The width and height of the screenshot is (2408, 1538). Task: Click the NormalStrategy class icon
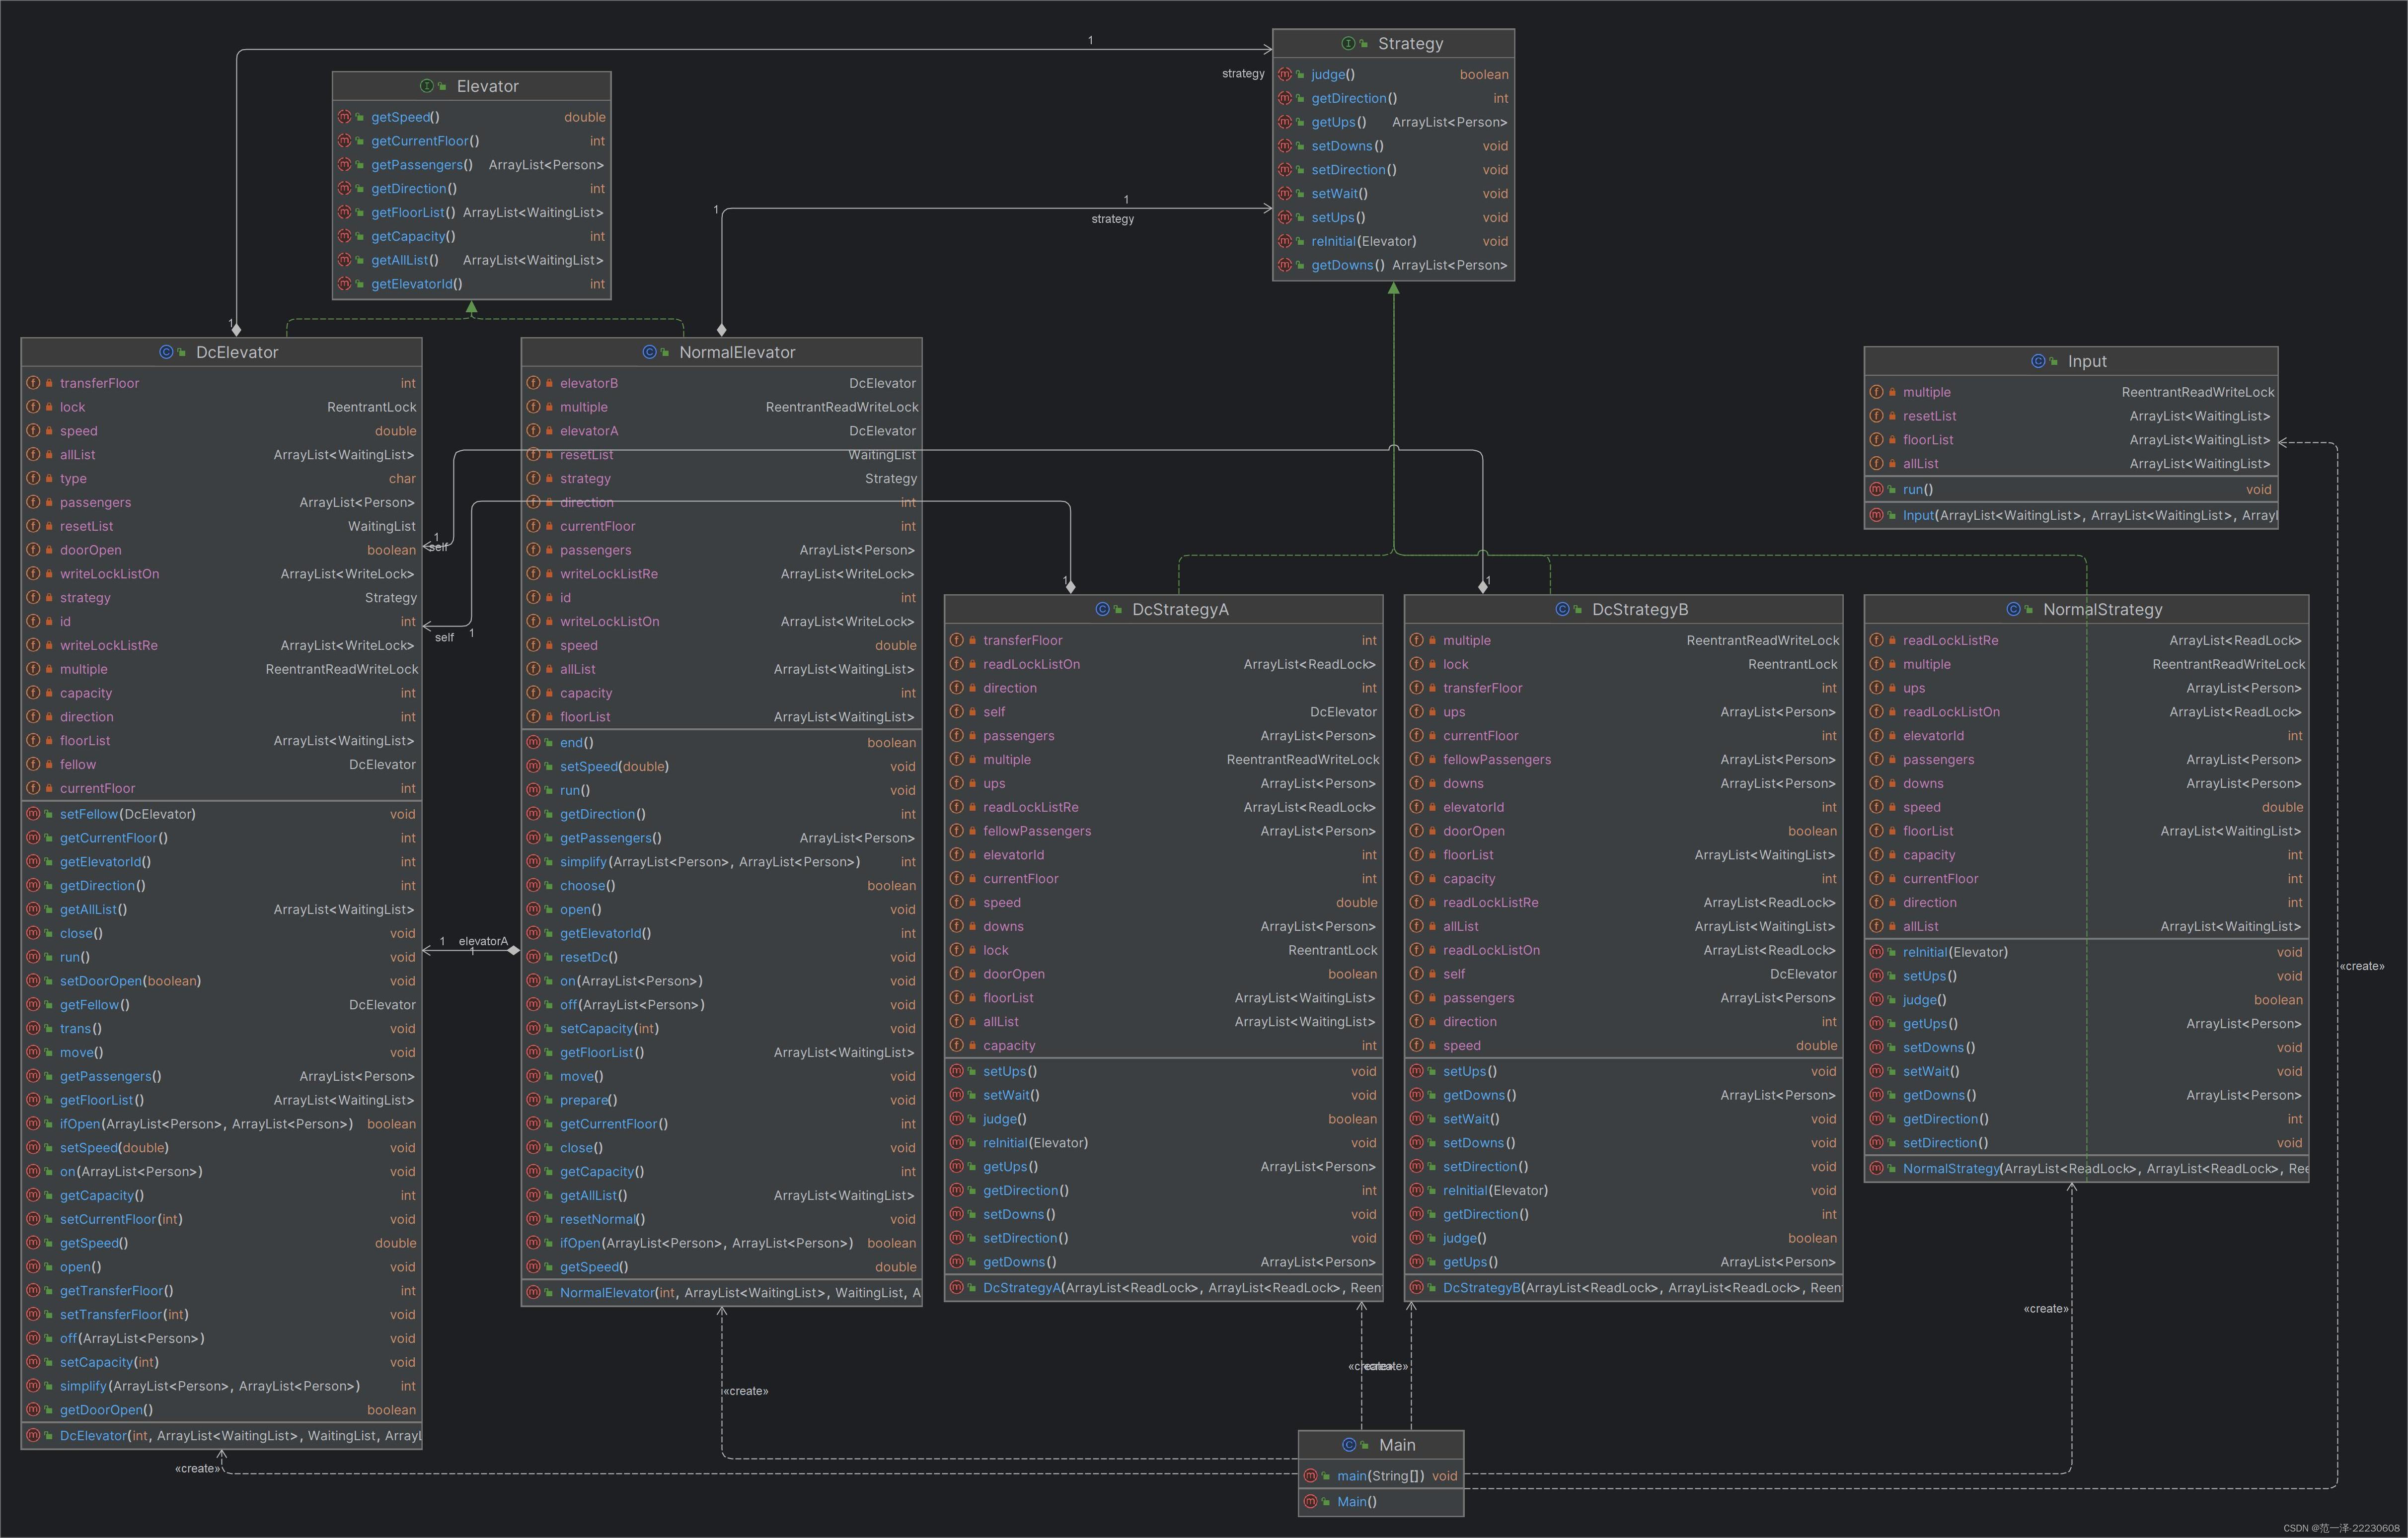click(2013, 610)
